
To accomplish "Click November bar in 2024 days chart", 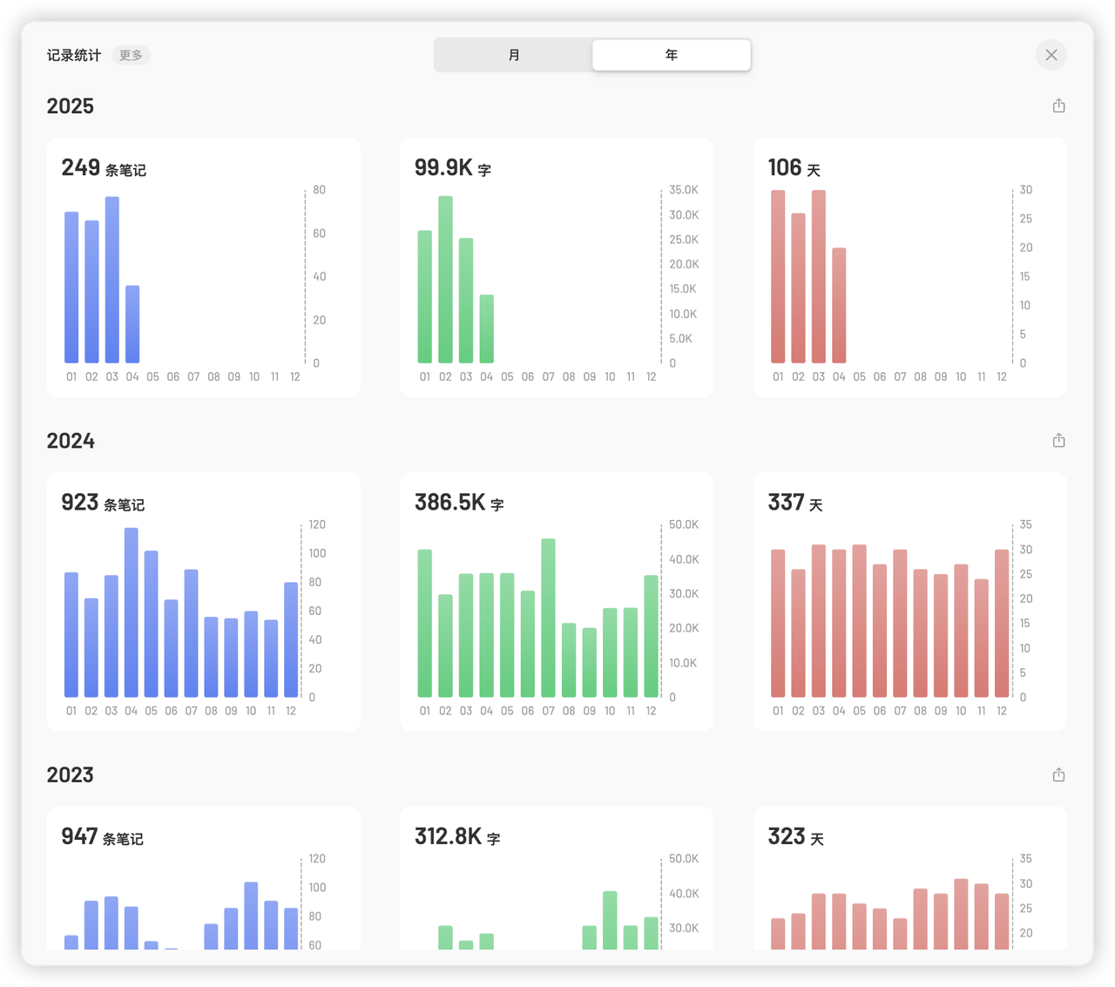I will coord(982,638).
